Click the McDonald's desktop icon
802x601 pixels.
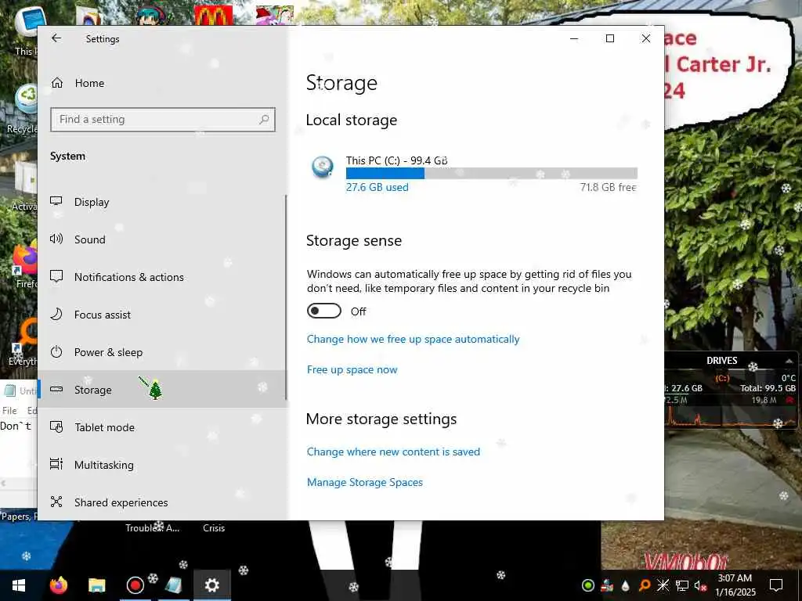(x=213, y=16)
